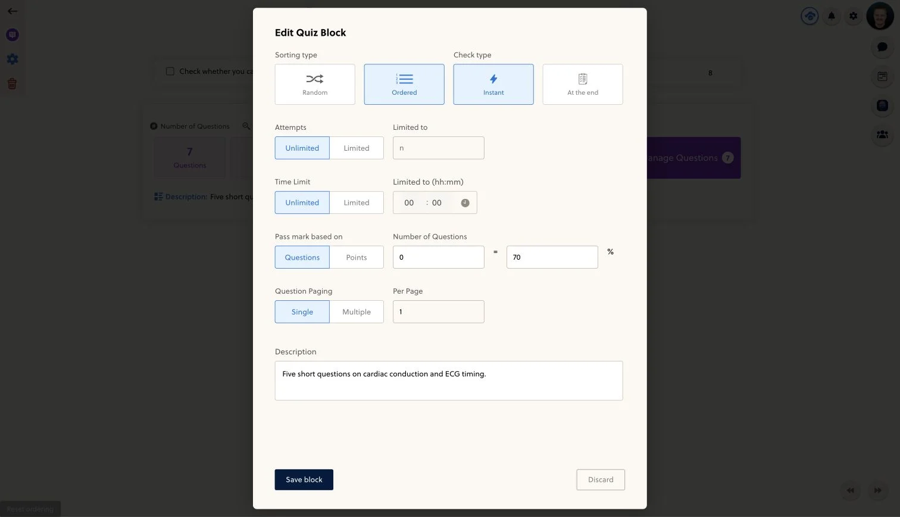Viewport: 900px width, 517px height.
Task: Click into the Description text area
Action: pos(449,381)
